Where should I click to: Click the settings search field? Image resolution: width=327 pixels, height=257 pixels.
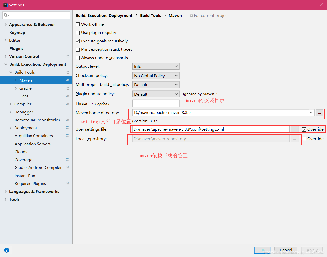coord(36,15)
